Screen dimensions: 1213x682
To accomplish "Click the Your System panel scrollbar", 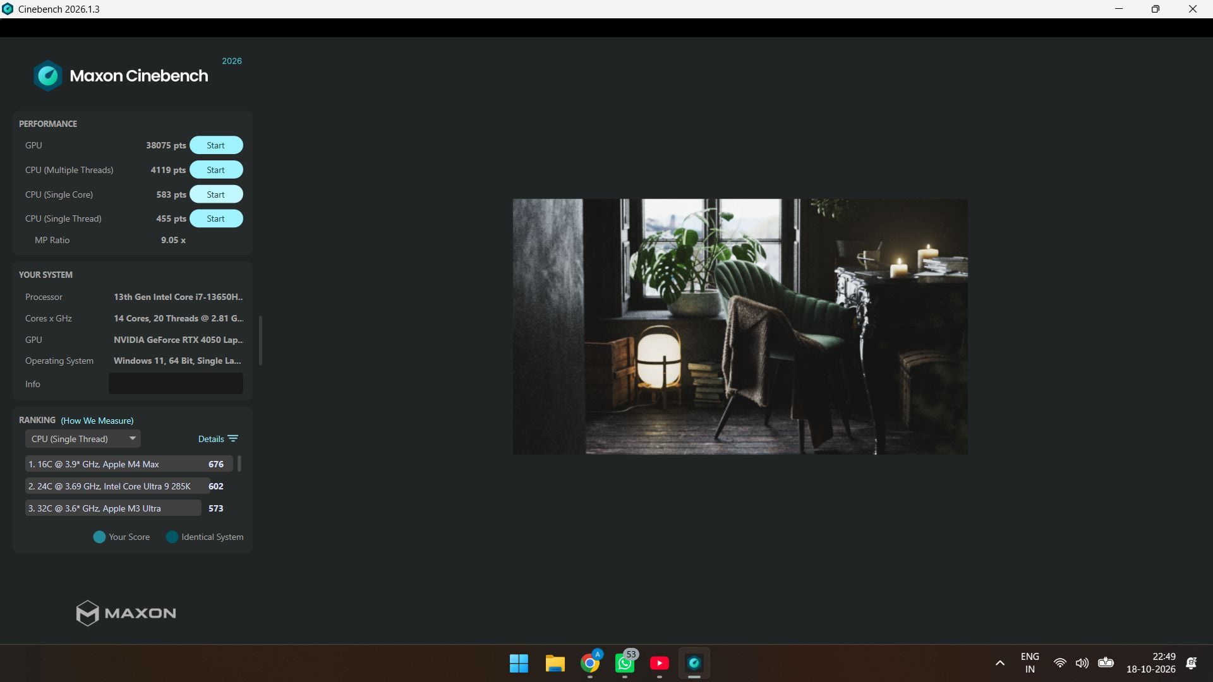I will pyautogui.click(x=260, y=340).
